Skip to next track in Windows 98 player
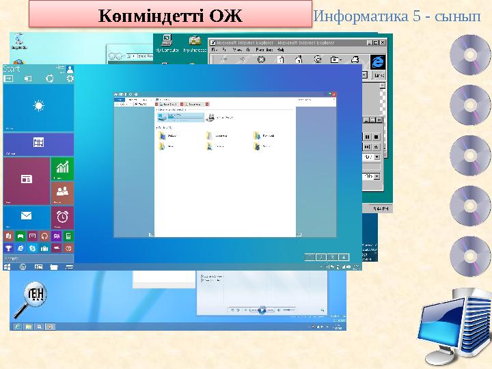This screenshot has height=369, width=492. click(367, 147)
